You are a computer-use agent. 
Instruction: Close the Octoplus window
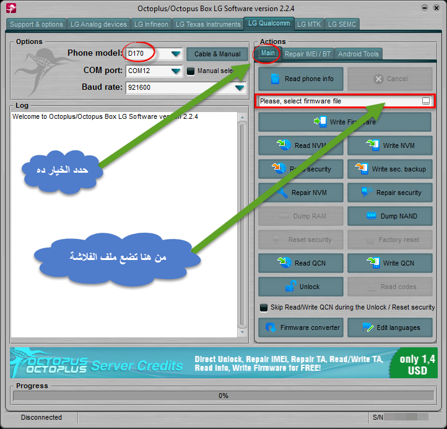[436, 8]
